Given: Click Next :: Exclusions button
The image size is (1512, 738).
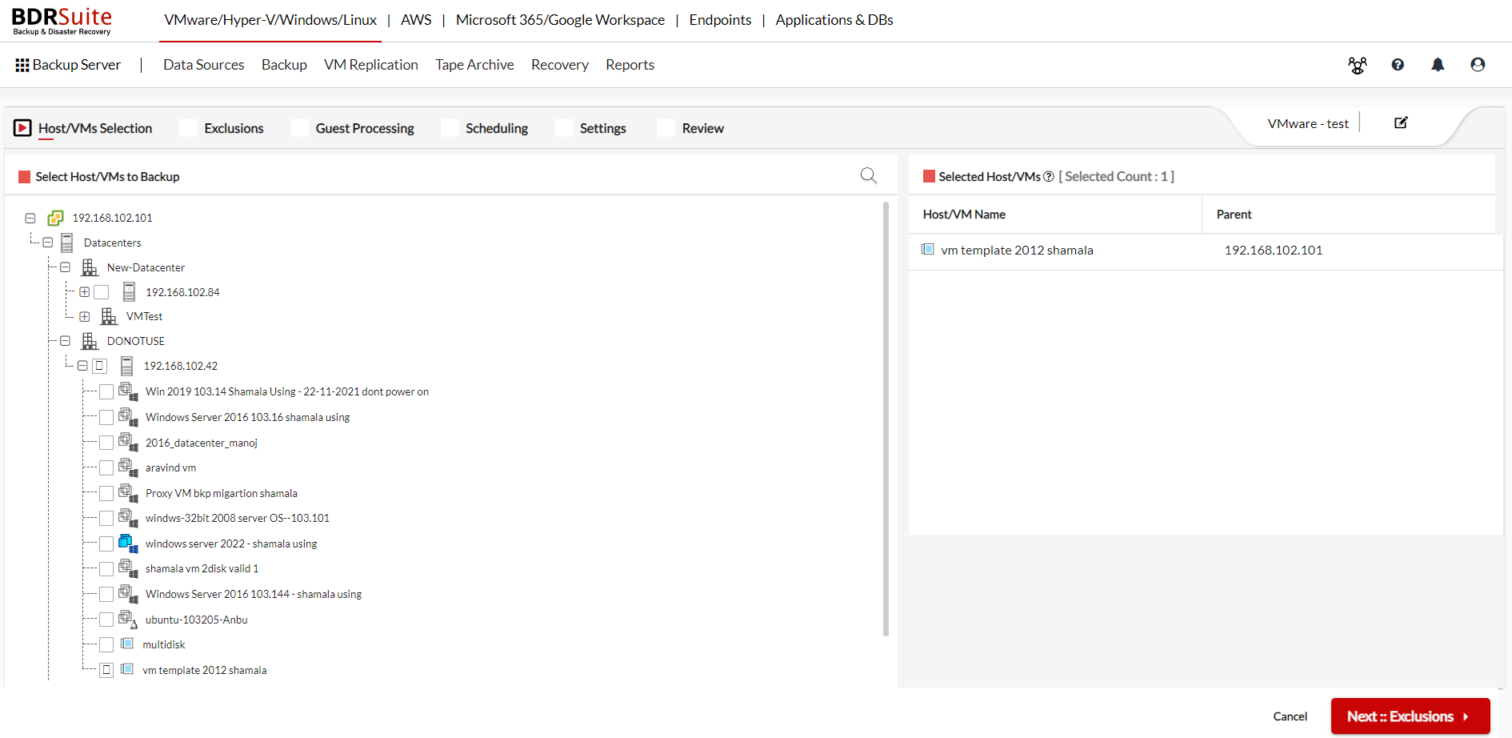Looking at the screenshot, I should click(x=1410, y=716).
